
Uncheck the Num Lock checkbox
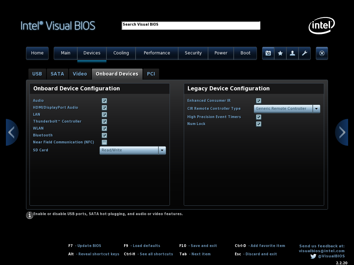(259, 124)
